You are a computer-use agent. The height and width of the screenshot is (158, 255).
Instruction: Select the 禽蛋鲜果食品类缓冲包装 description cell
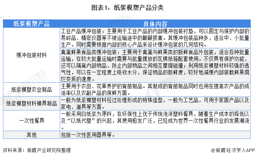pyautogui.click(x=155, y=66)
